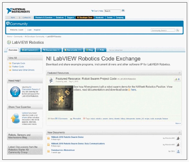Open Products & Services menu tab
Image resolution: width=189 pixels, height=162 pixels.
[44, 18]
